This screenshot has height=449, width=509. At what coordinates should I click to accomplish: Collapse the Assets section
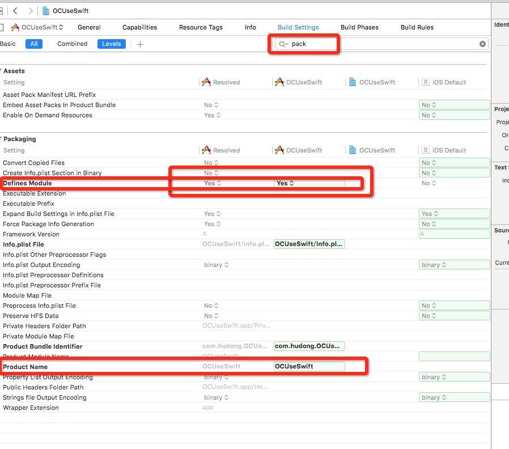[1, 71]
